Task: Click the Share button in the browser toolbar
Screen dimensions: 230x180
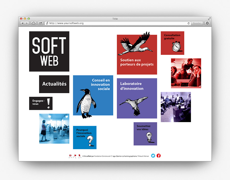Action: click(40, 23)
